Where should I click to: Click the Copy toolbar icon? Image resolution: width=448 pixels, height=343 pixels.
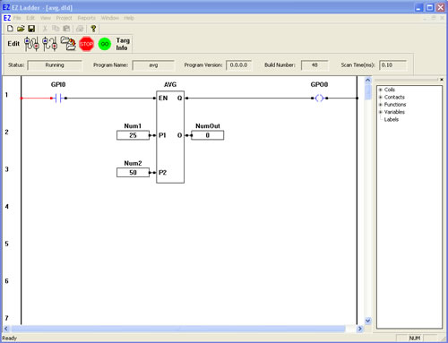pyautogui.click(x=56, y=29)
